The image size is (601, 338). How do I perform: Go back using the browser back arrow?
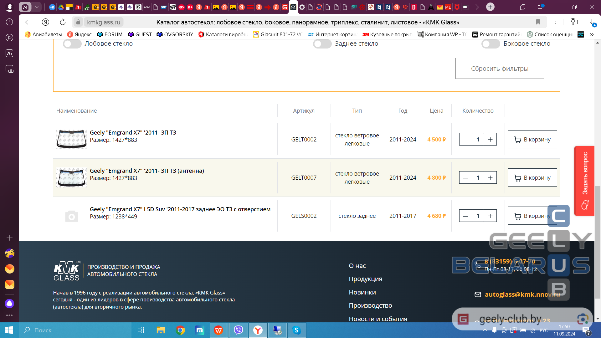[x=28, y=22]
